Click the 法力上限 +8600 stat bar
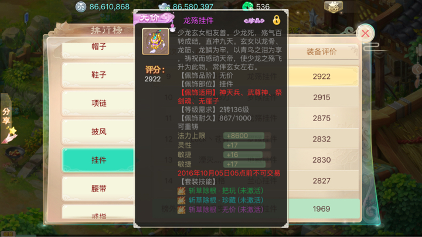This screenshot has width=422, height=237. [244, 136]
